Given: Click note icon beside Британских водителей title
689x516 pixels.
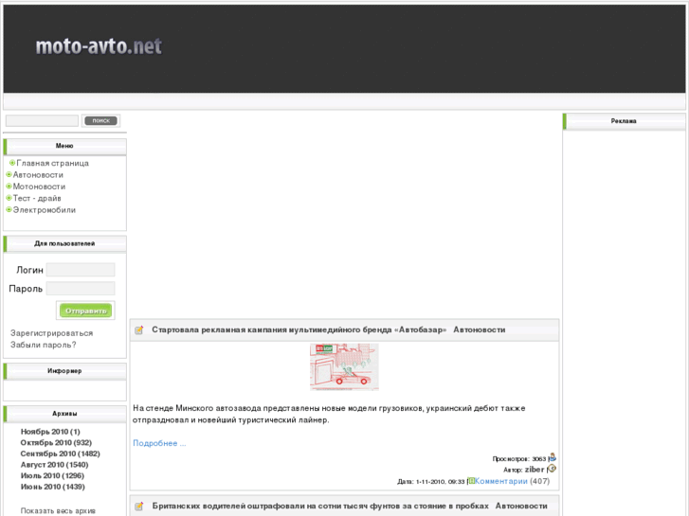Looking at the screenshot, I should [139, 507].
